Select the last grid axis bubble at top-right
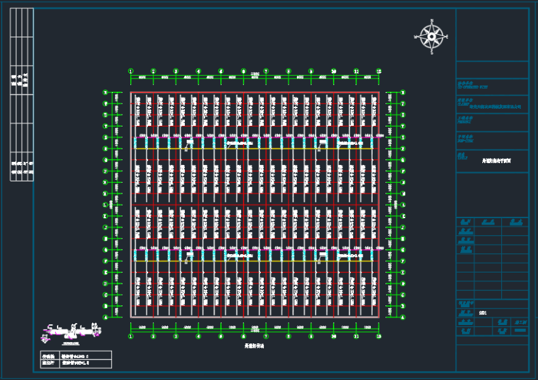 [x=378, y=71]
